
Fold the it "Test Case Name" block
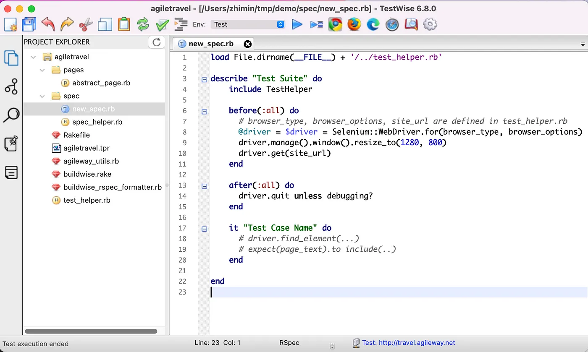click(x=204, y=229)
